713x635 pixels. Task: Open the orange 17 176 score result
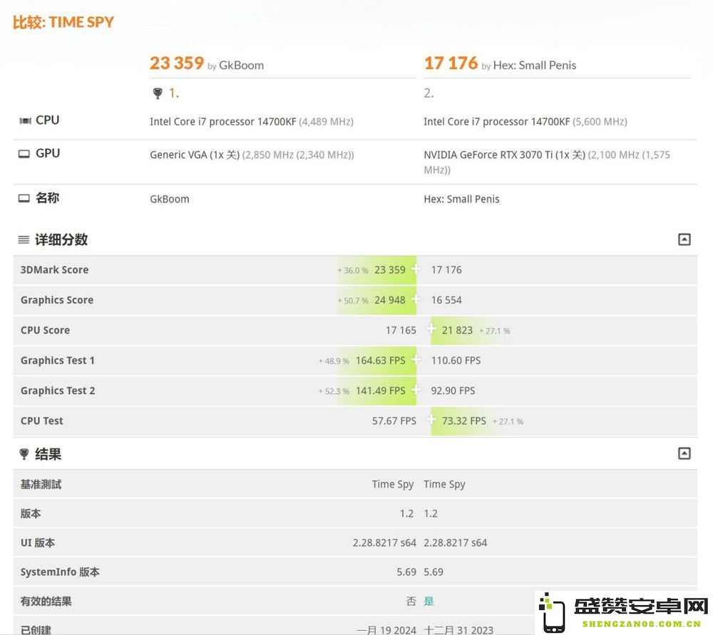(451, 63)
